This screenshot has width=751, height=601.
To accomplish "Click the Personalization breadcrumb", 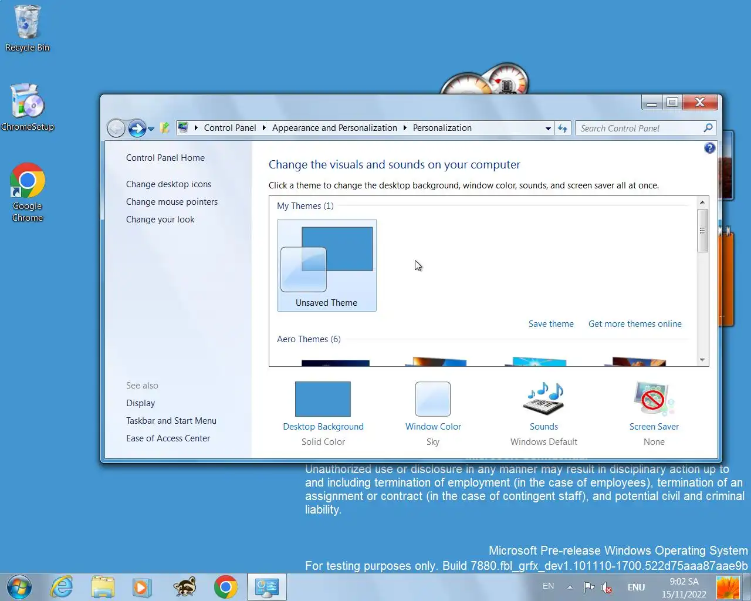I will point(442,128).
